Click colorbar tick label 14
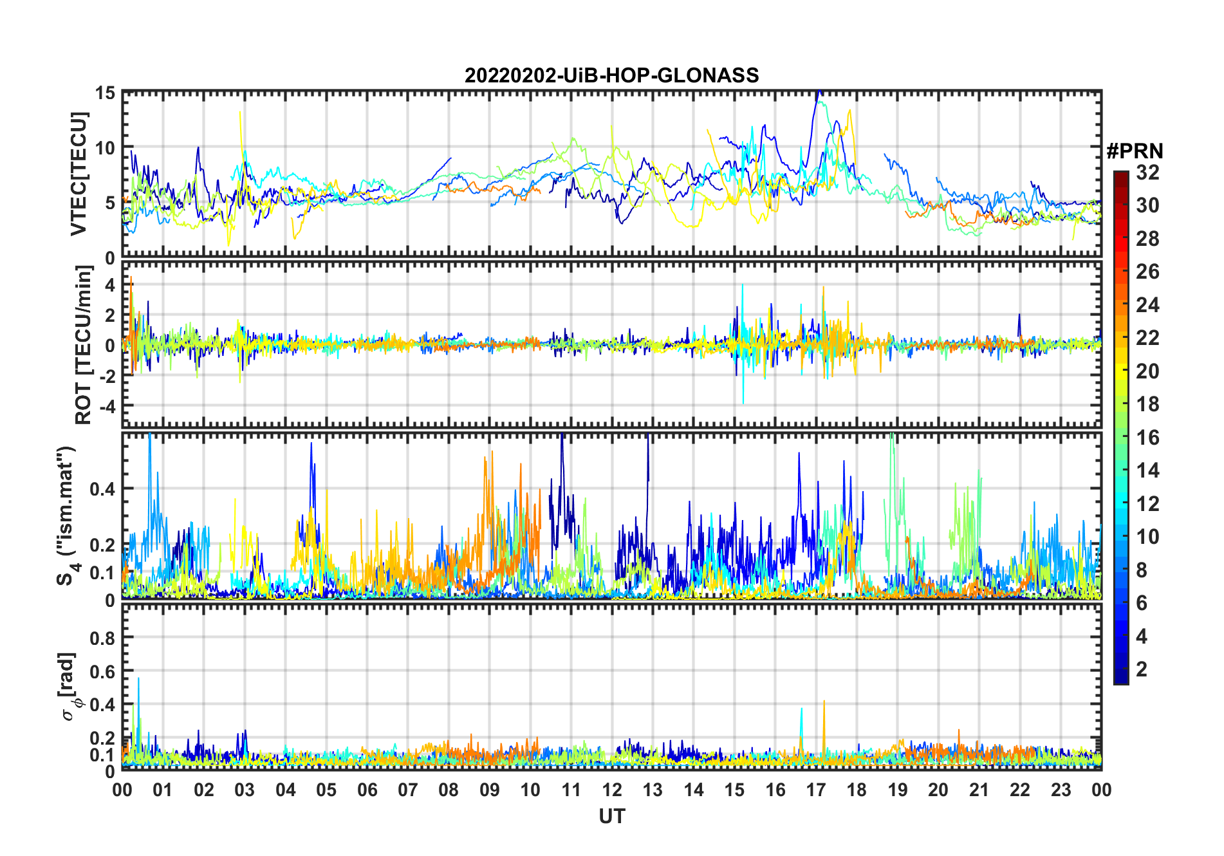Screen dimensions: 1224x856 (x=1147, y=470)
